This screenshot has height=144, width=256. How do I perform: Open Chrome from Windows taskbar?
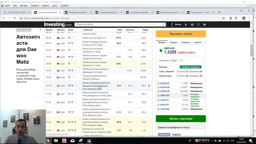point(48,140)
